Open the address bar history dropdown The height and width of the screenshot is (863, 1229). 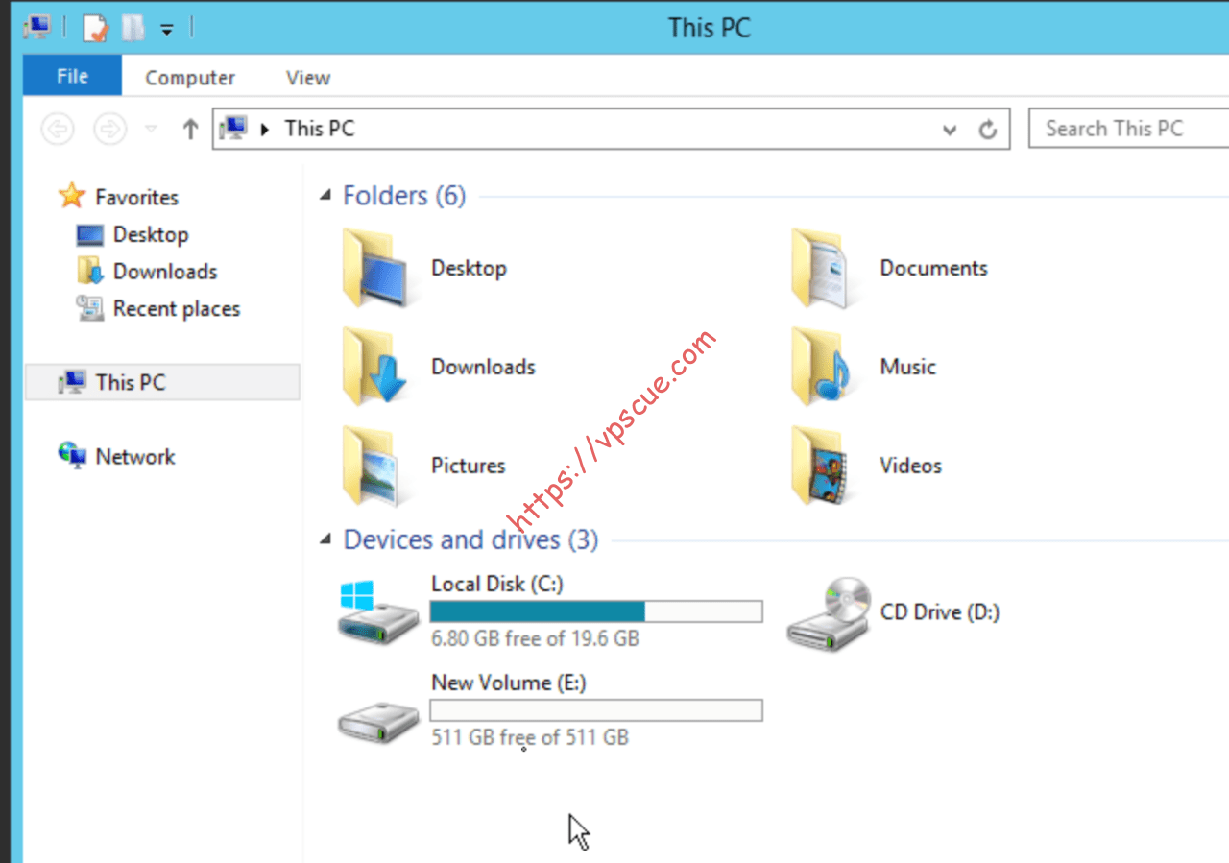(x=950, y=130)
